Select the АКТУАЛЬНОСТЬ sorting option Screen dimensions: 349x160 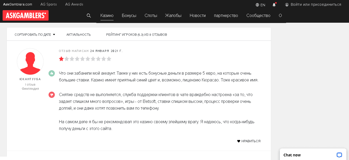click(x=79, y=34)
